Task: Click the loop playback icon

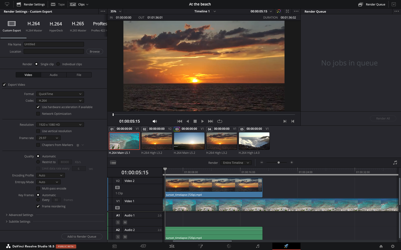Action: click(220, 121)
